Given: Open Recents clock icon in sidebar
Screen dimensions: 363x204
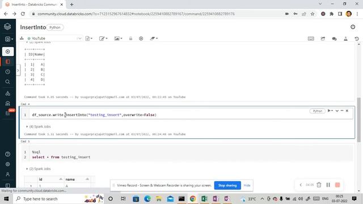Looking at the screenshot, I should click(7, 72).
